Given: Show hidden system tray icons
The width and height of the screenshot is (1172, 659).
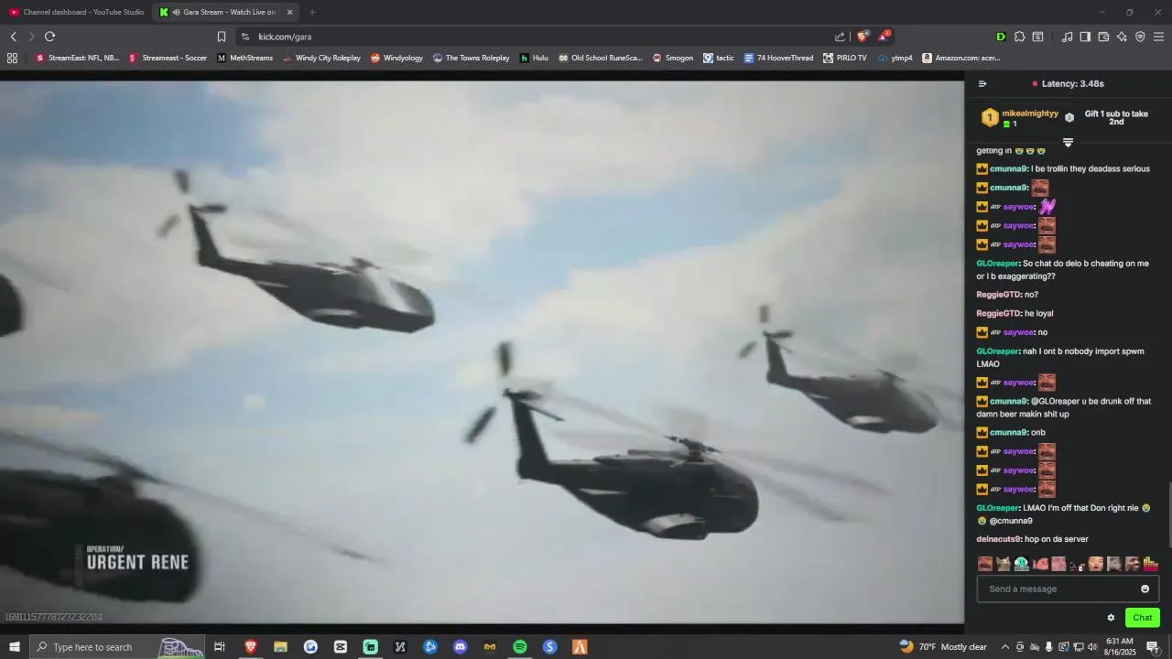Looking at the screenshot, I should pos(1004,647).
